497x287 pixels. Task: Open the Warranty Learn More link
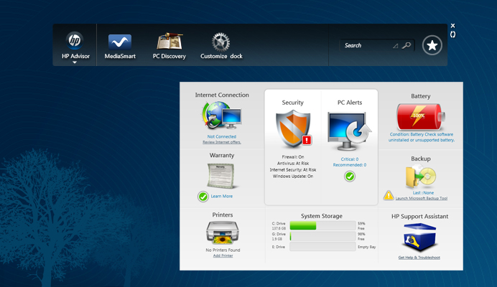pyautogui.click(x=221, y=197)
